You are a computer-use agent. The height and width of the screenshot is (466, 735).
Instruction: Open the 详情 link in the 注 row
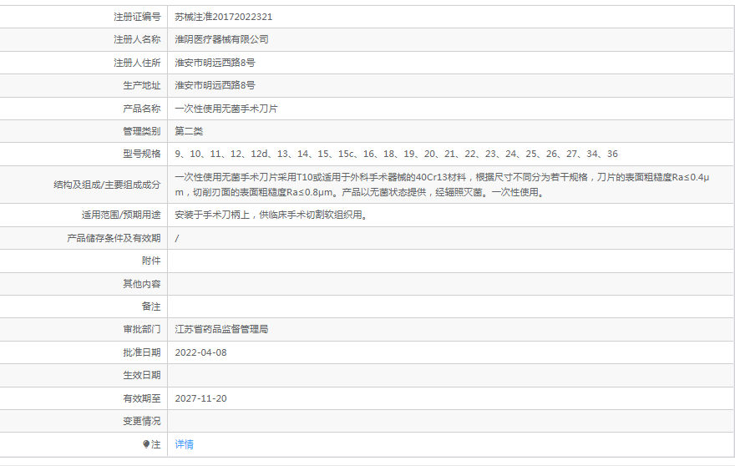[185, 444]
